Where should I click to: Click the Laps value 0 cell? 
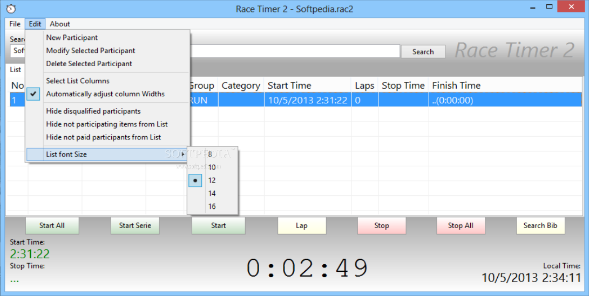pos(365,101)
